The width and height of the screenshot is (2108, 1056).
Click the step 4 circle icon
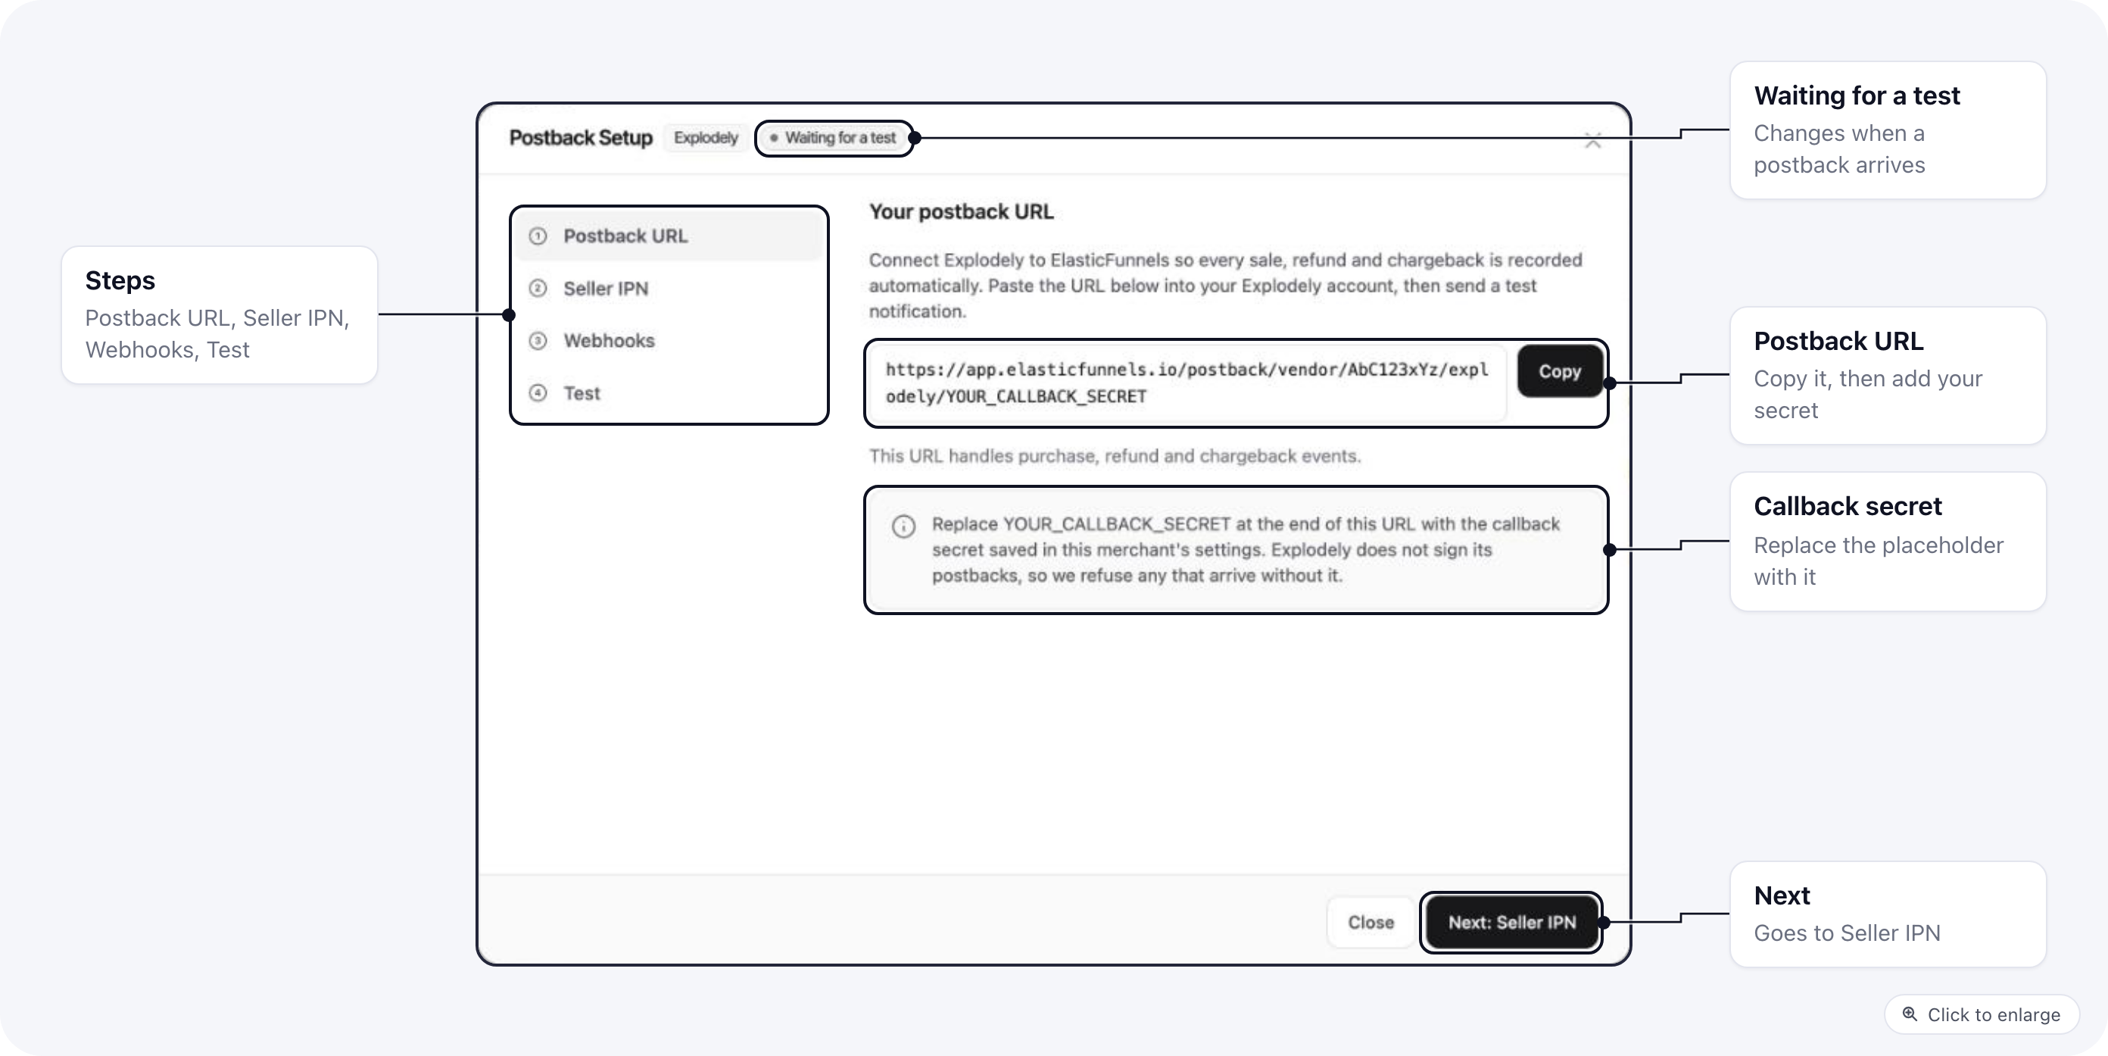point(538,393)
